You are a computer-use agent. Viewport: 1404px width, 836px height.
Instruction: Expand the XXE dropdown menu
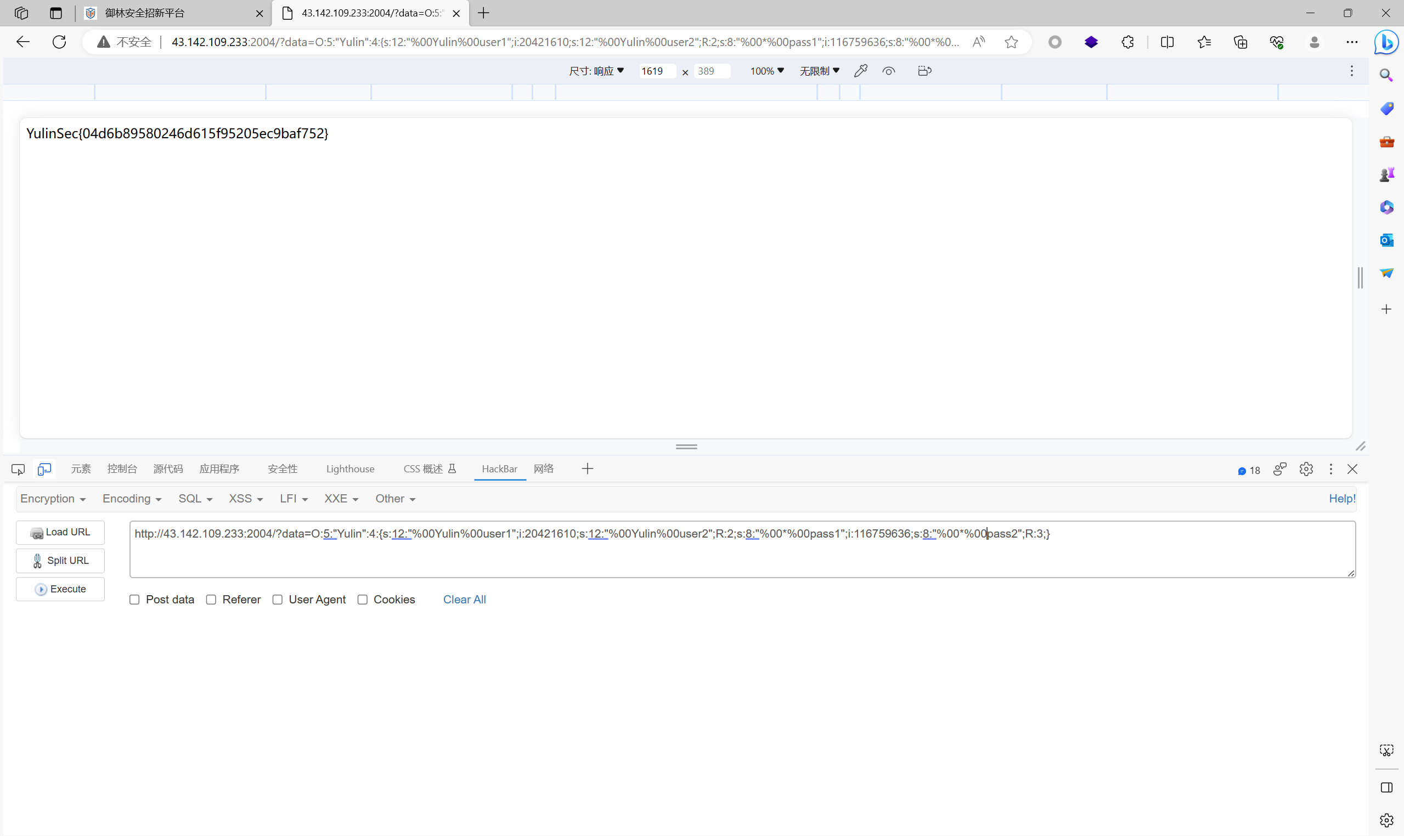[x=341, y=499]
